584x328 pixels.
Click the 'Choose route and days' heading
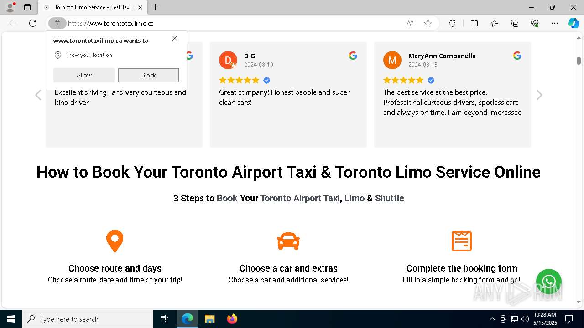(115, 268)
